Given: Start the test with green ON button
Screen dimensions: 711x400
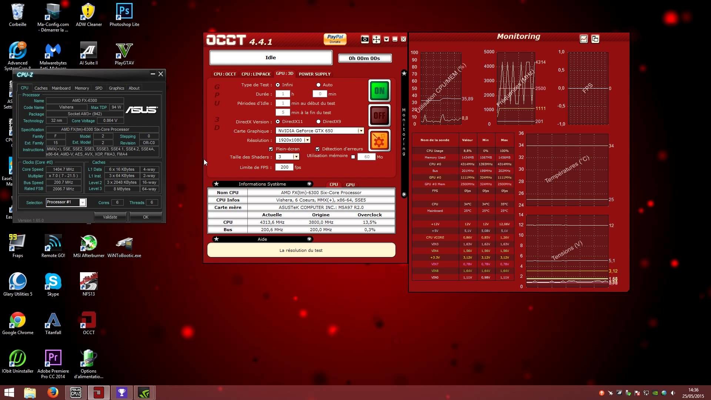Looking at the screenshot, I should pos(379,90).
